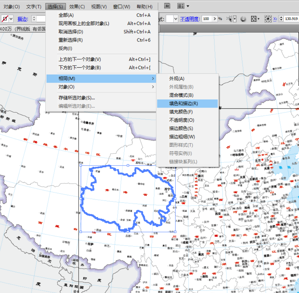Click the graphic style swatch box

(x=169, y=19)
